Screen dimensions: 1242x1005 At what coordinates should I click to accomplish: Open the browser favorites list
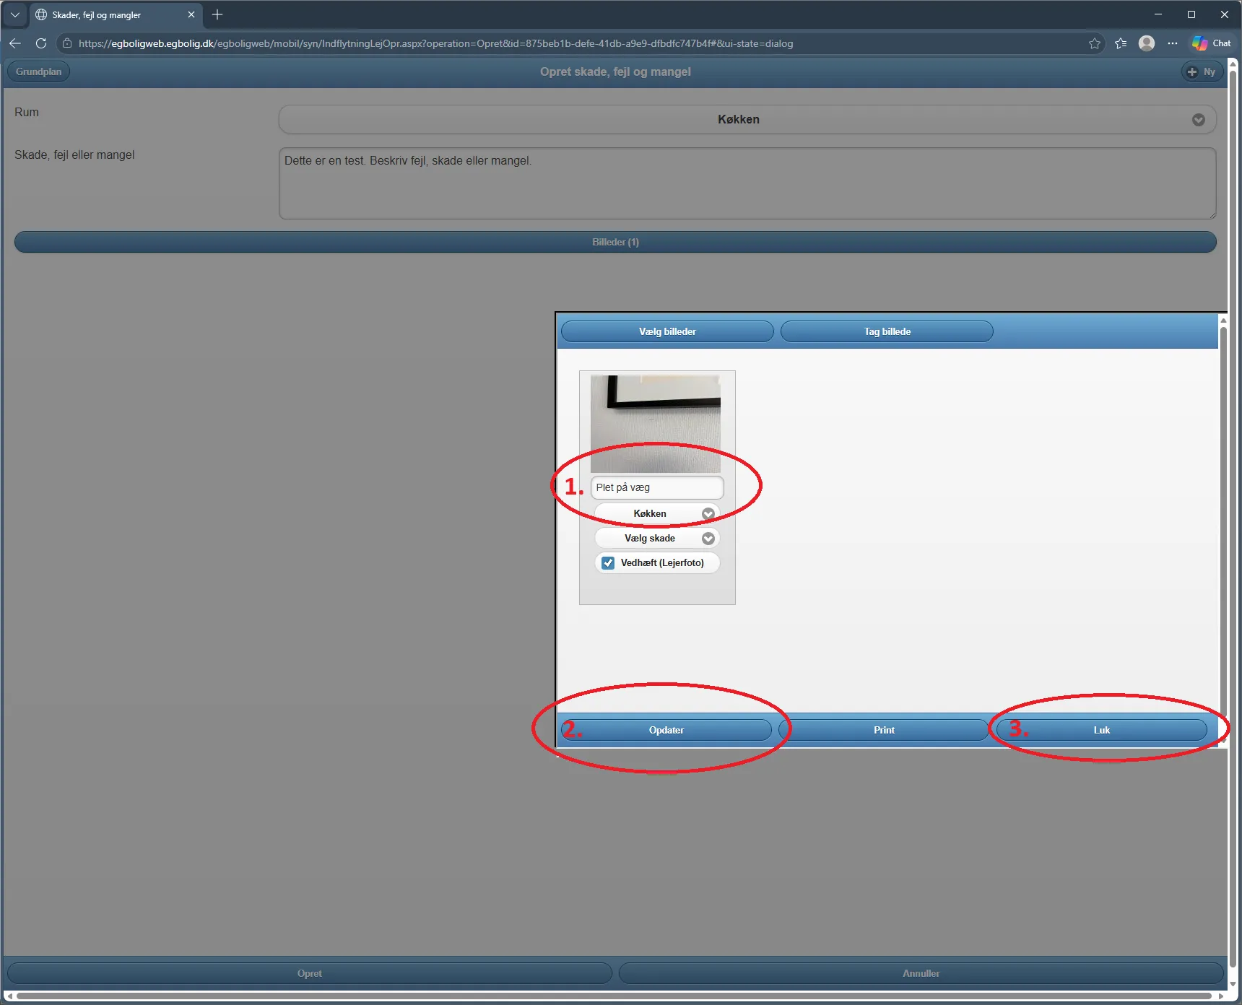[x=1121, y=43]
